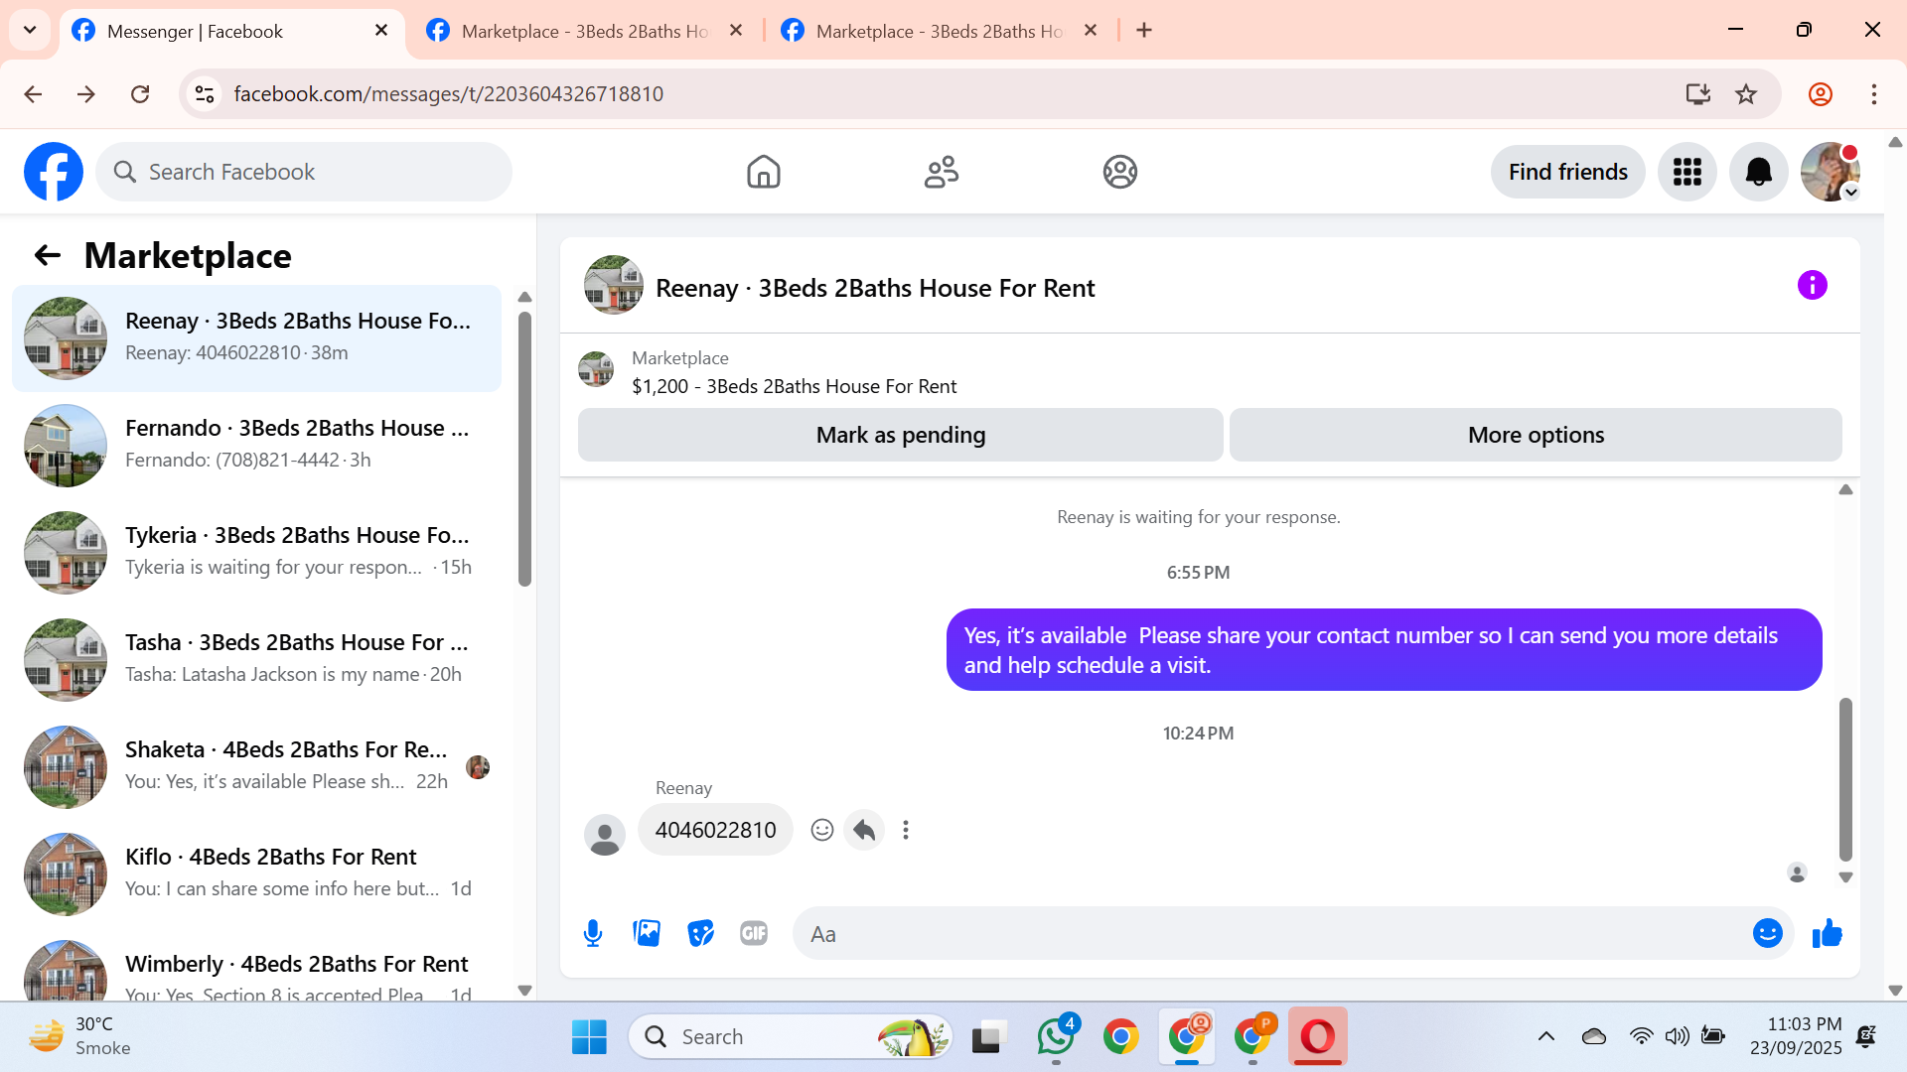Open the Facebook menu grid icon

click(x=1687, y=172)
